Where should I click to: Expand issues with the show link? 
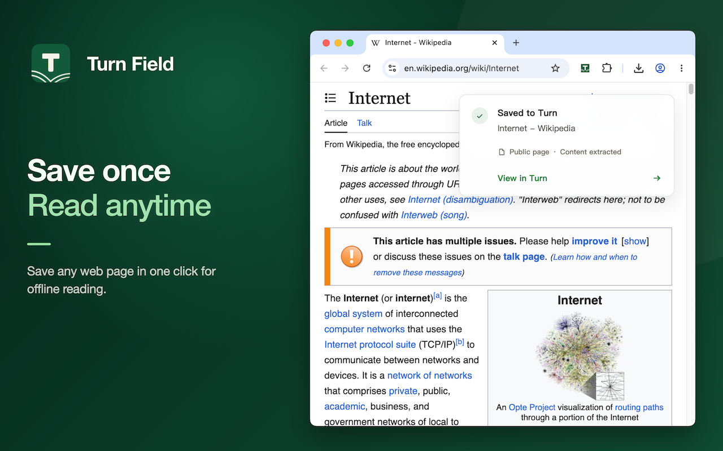click(635, 241)
